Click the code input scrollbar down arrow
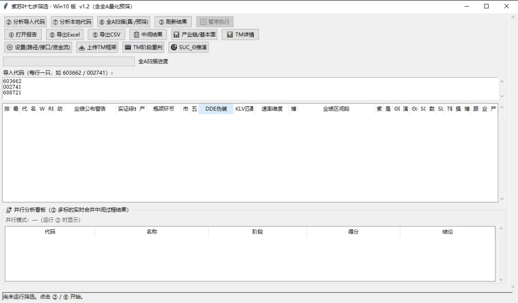The image size is (518, 303). point(502,96)
